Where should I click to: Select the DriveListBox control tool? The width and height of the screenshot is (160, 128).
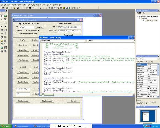(x=5, y=37)
